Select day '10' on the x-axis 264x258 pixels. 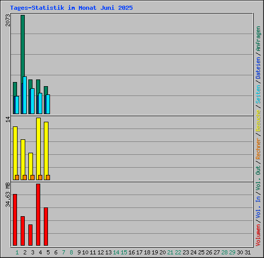point(85,252)
